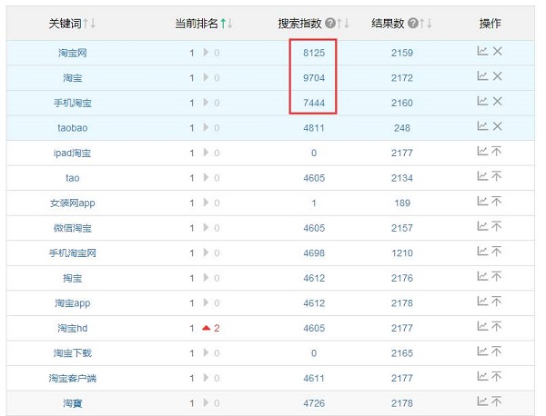Open trend chart for 手机淘宝网 row
546x416 pixels.
pos(482,252)
